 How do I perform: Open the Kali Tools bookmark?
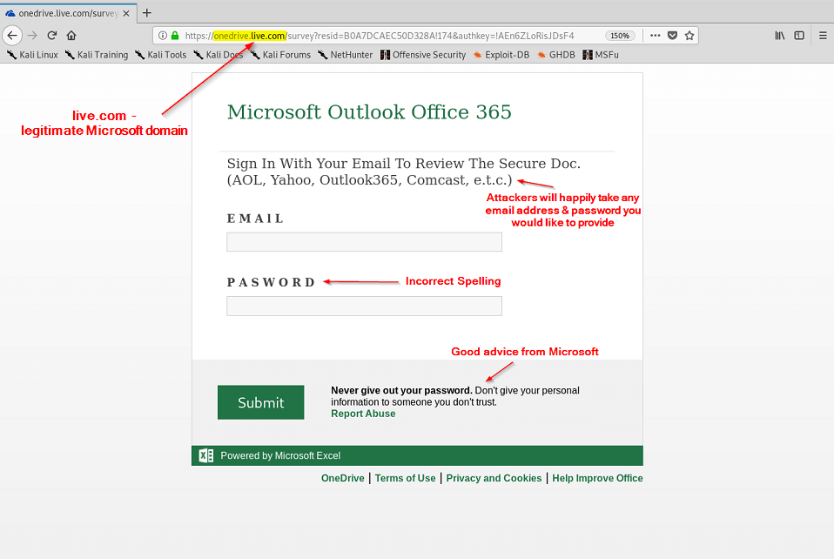pos(161,55)
